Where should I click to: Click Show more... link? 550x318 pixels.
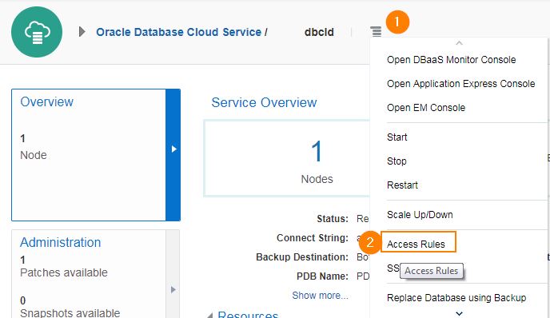click(x=320, y=295)
